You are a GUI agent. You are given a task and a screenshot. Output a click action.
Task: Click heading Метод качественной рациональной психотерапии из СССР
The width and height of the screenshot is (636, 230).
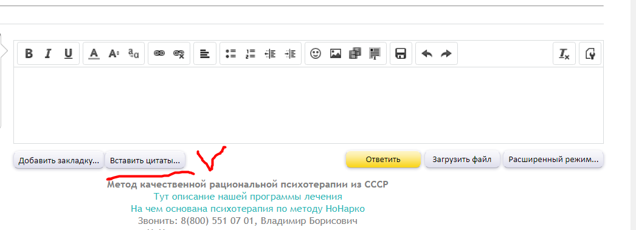pyautogui.click(x=248, y=184)
